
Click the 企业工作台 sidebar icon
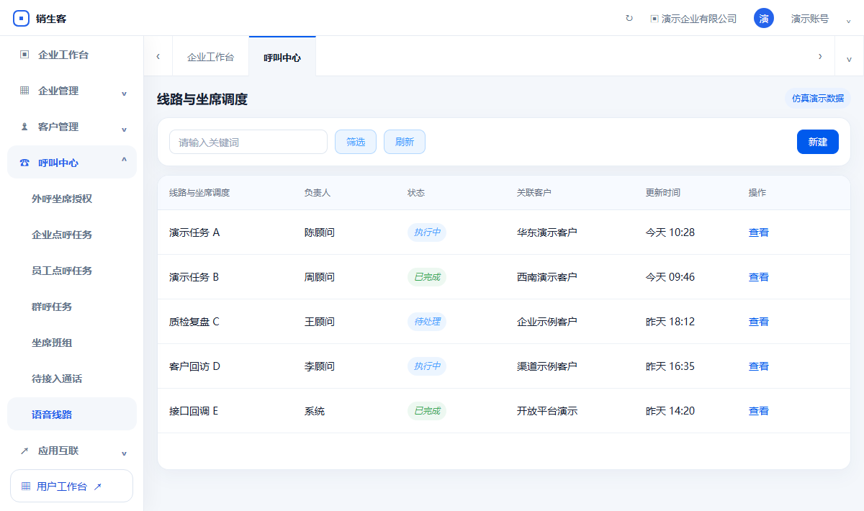(24, 55)
